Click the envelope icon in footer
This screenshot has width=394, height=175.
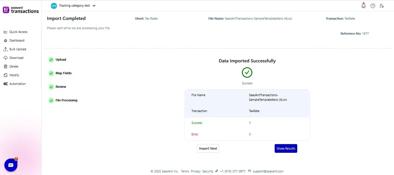(x=250, y=171)
